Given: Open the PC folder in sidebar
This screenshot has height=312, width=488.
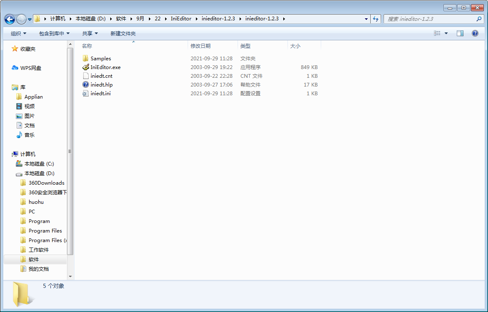Looking at the screenshot, I should coord(32,211).
